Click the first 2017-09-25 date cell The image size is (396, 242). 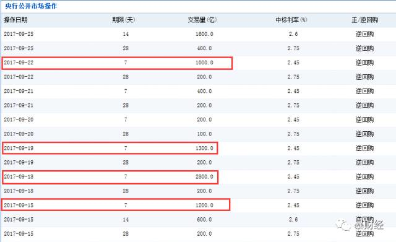pos(19,34)
